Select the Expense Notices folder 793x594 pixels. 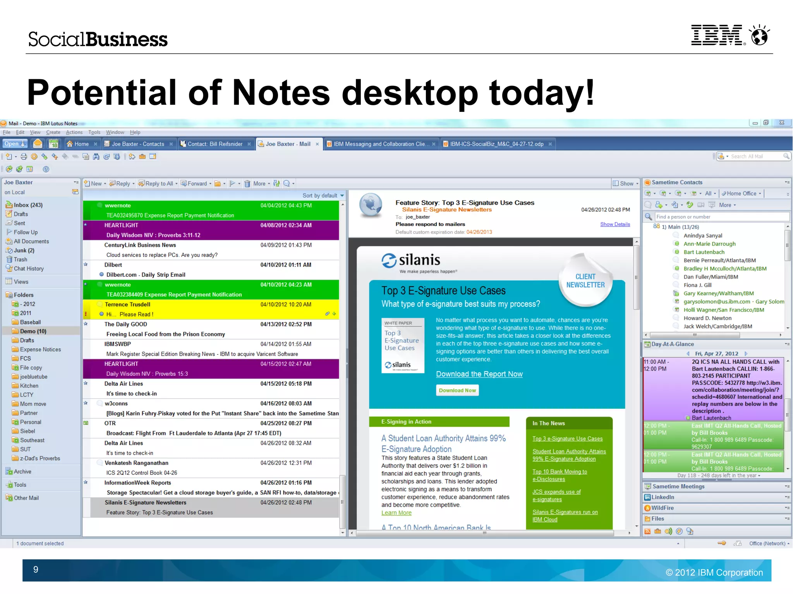41,349
